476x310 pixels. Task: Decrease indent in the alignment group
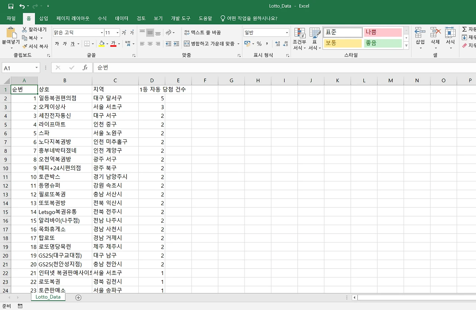pos(168,44)
